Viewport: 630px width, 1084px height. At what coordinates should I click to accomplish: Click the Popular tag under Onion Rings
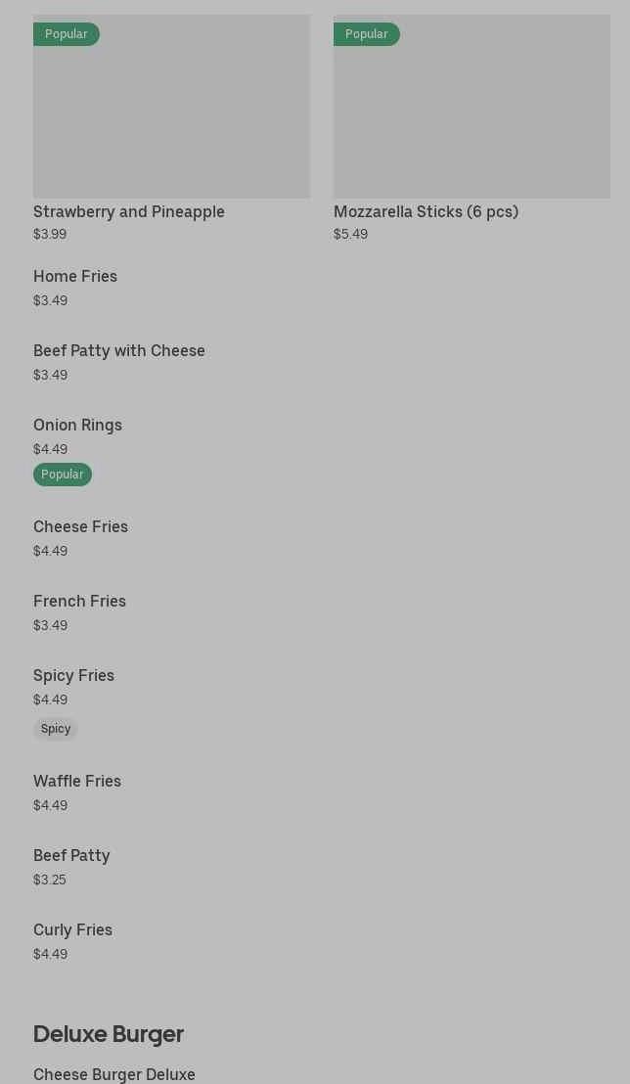[x=63, y=474]
